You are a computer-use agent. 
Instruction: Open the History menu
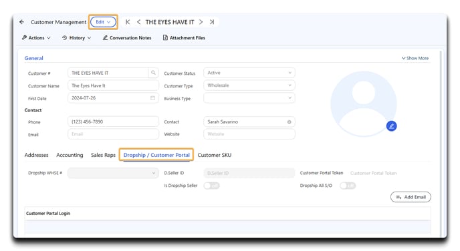77,38
